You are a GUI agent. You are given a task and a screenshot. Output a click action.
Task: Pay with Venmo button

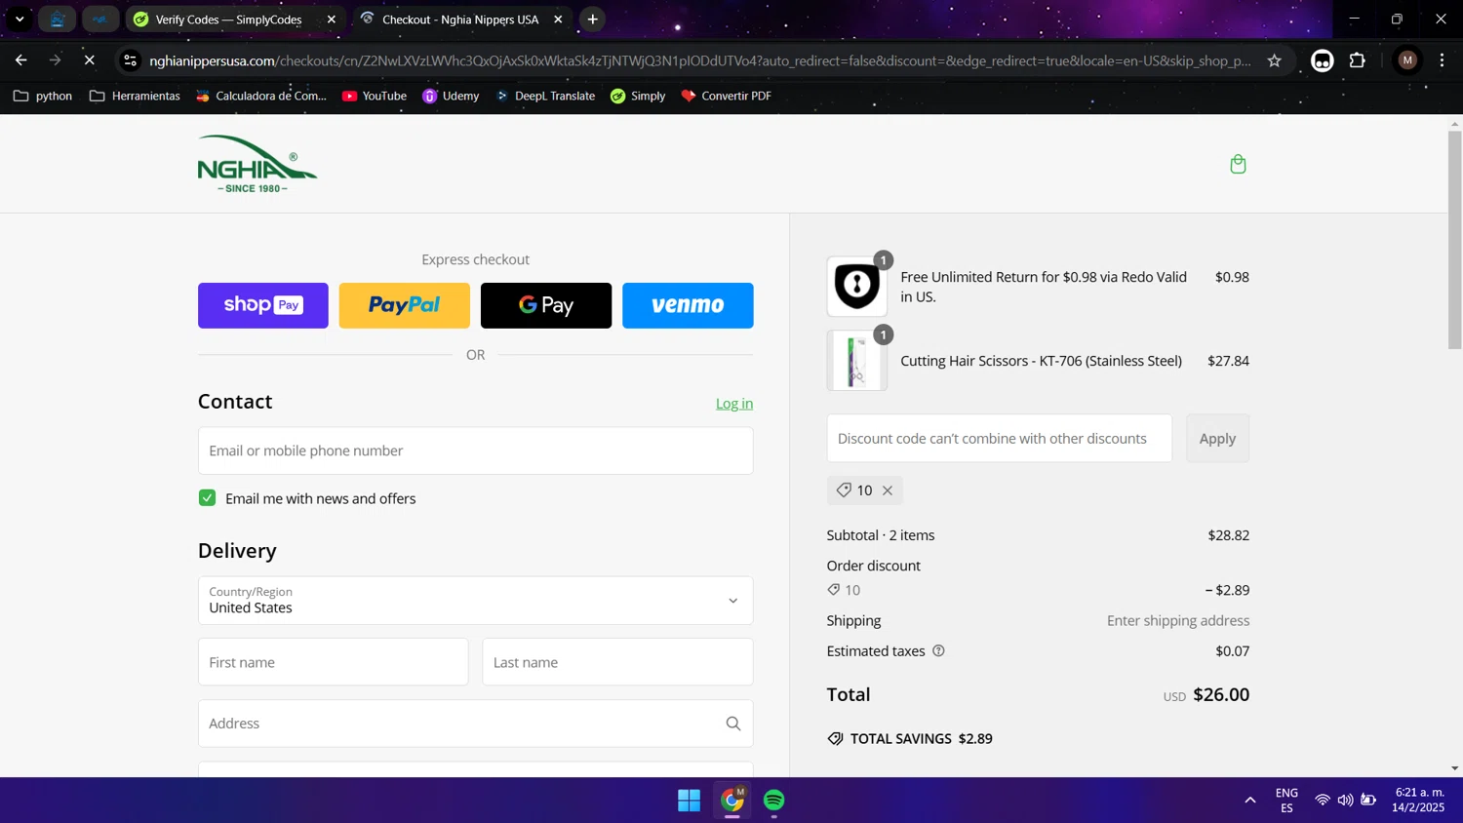tap(688, 305)
